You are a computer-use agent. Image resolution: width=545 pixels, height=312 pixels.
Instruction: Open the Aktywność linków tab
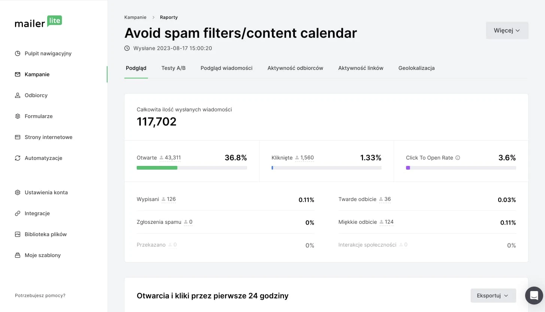pos(361,68)
